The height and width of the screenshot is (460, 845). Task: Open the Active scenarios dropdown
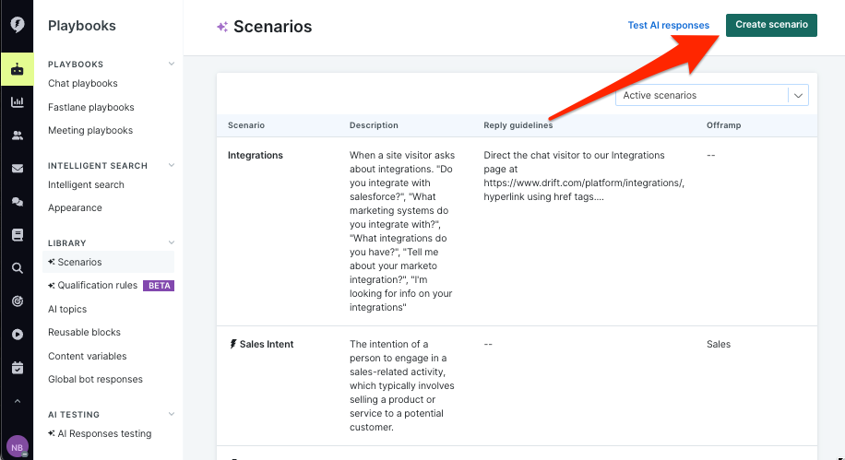[711, 96]
